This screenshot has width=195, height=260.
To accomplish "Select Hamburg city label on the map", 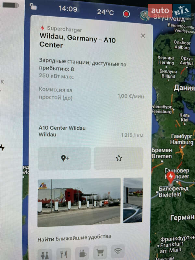I will click(182, 139).
